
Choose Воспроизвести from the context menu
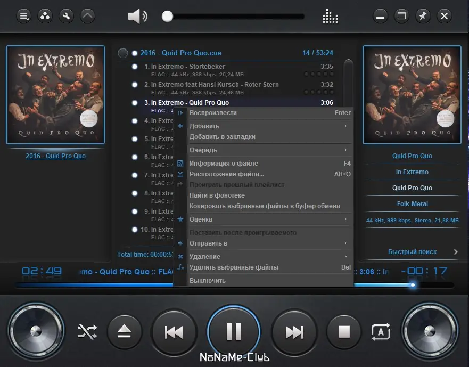pyautogui.click(x=263, y=113)
